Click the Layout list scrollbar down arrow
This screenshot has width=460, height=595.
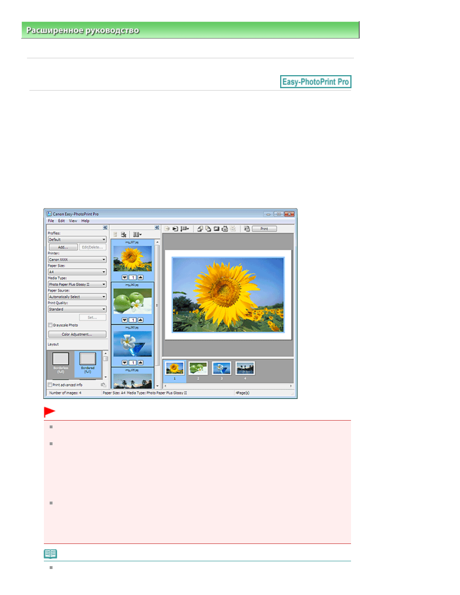(106, 377)
